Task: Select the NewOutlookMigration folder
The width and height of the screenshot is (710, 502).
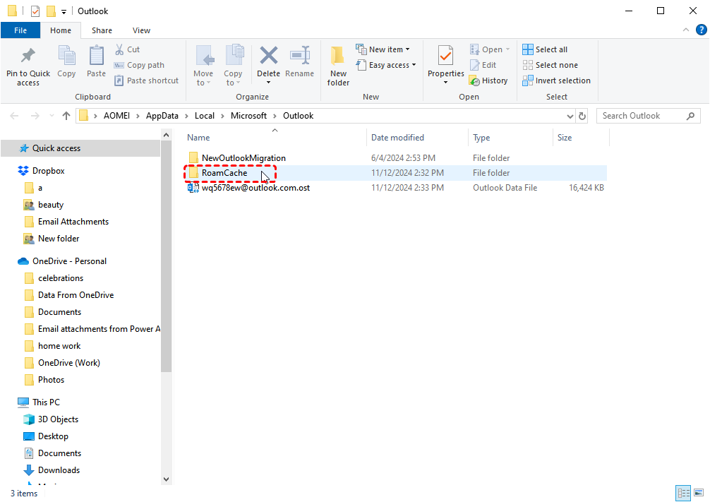Action: tap(243, 158)
